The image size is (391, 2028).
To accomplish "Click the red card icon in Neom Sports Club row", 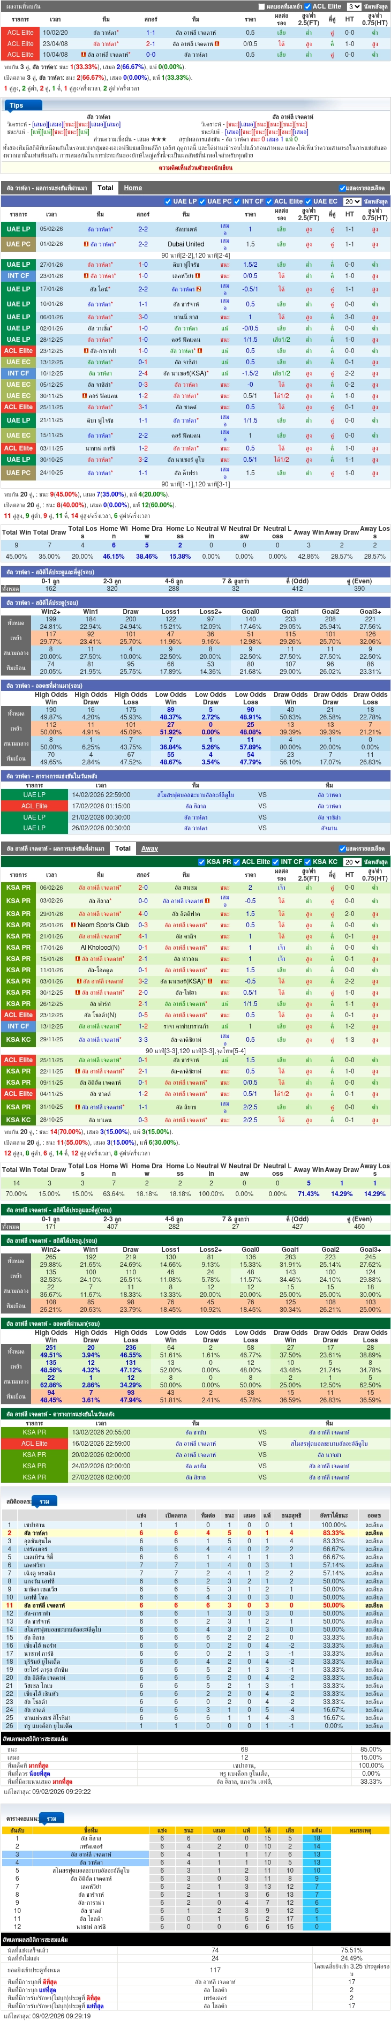I will click(73, 925).
